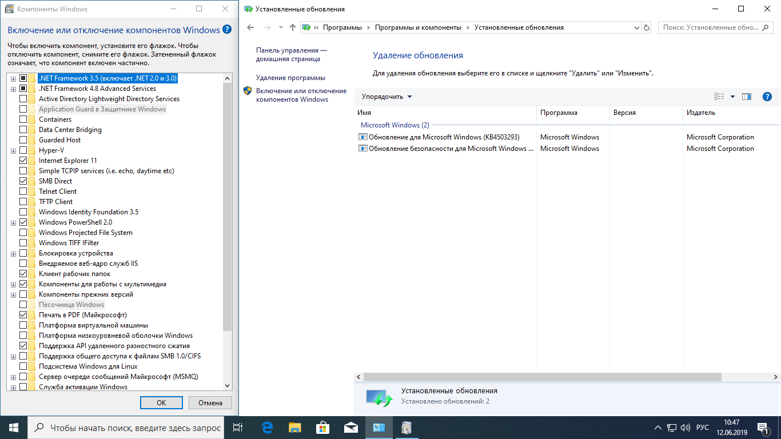Open the view options dropdown arrow

tap(732, 97)
